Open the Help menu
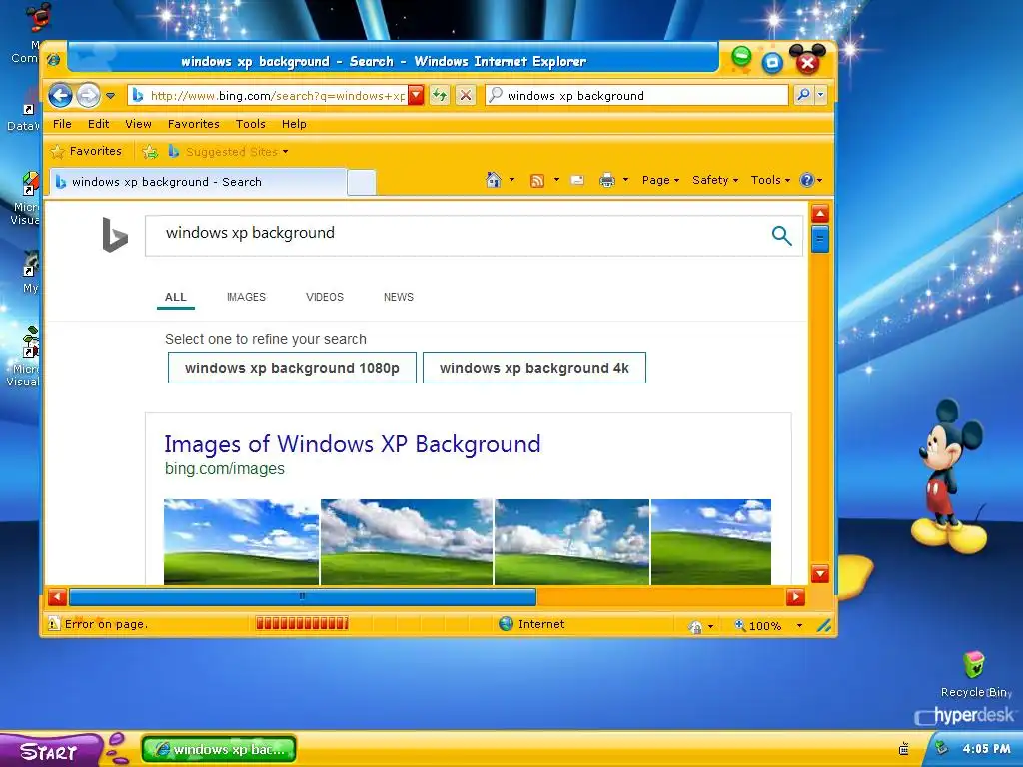Viewport: 1023px width, 767px height. [294, 124]
